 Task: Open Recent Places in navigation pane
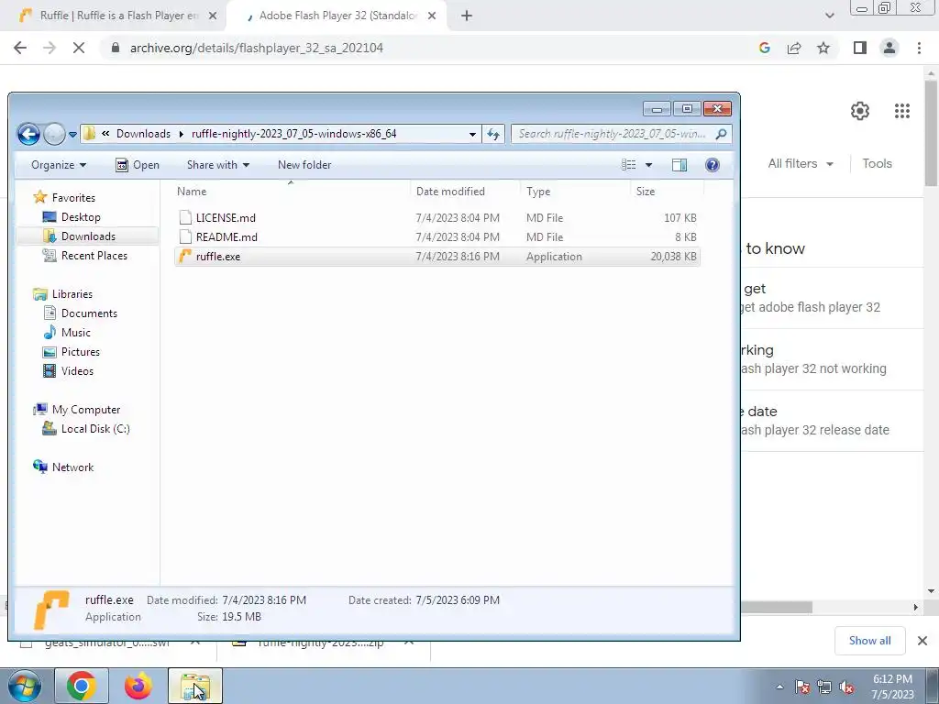[94, 255]
